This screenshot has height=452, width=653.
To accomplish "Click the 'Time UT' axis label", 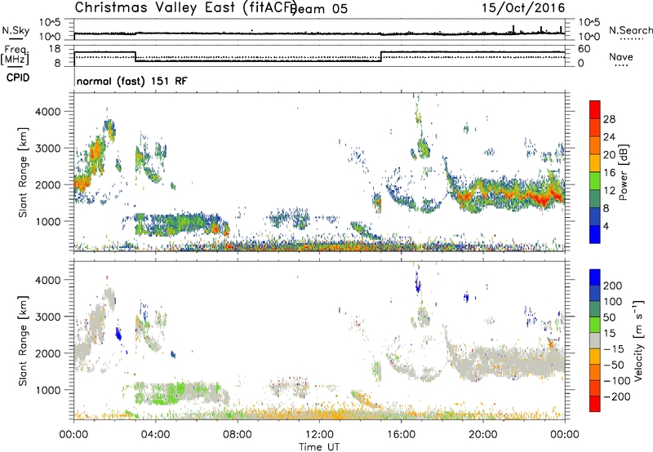I will click(x=319, y=447).
